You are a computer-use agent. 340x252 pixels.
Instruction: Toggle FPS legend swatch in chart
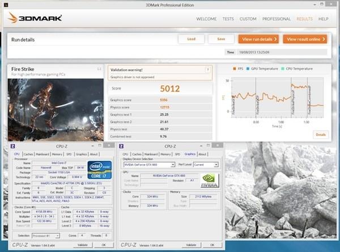click(x=235, y=69)
